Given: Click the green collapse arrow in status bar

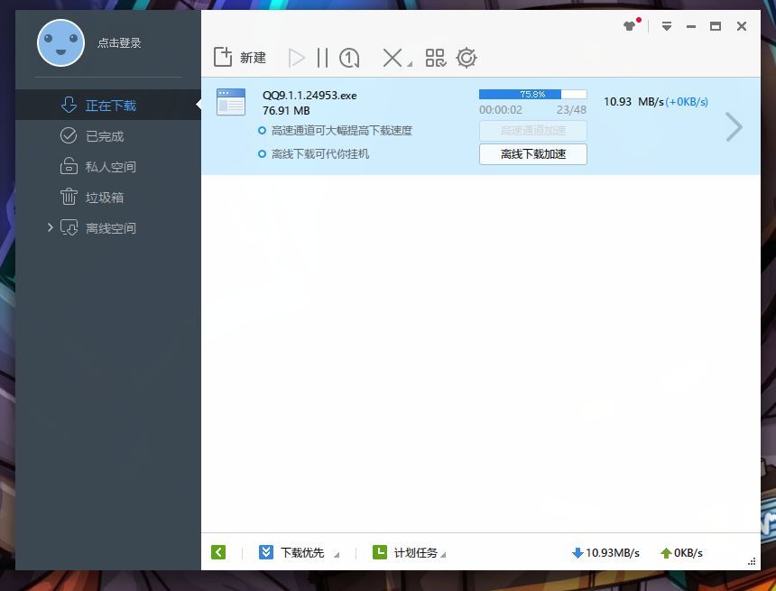Looking at the screenshot, I should click(x=218, y=552).
